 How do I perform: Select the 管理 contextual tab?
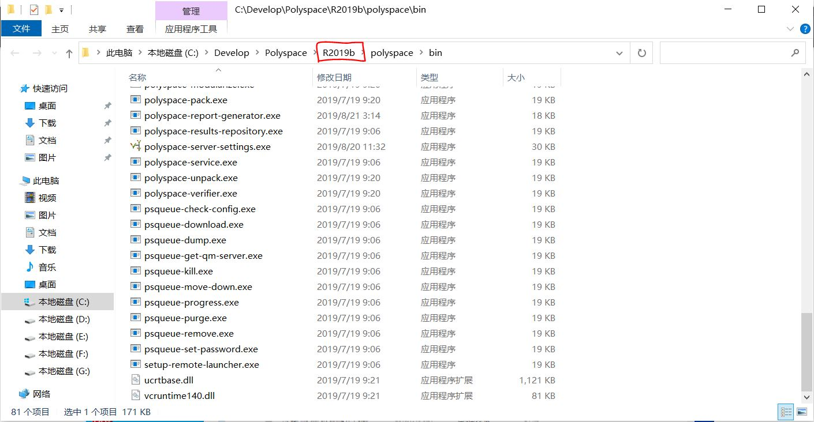[191, 11]
